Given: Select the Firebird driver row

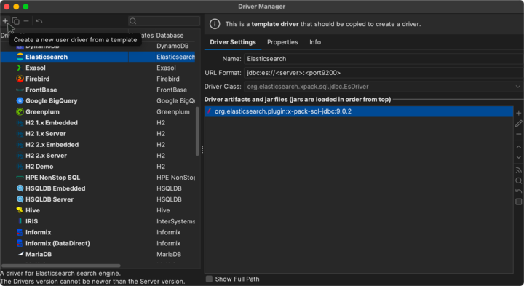Looking at the screenshot, I should [x=98, y=79].
